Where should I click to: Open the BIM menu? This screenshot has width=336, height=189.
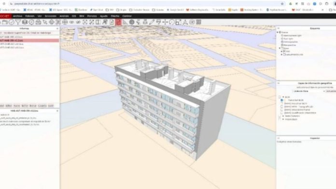click(x=82, y=16)
